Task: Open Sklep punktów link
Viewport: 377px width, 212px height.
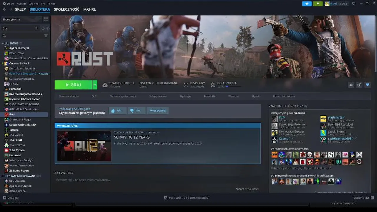Action: 158,96
